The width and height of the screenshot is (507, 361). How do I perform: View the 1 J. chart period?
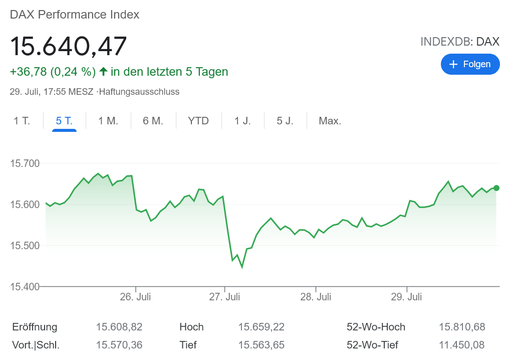click(x=242, y=120)
